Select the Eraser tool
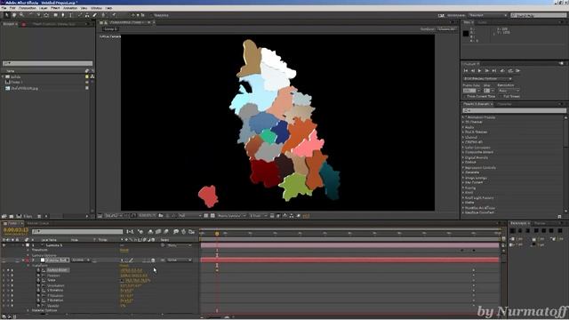The width and height of the screenshot is (569, 320). pos(95,15)
